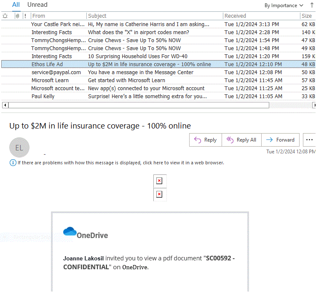Click the second blocked image placeholder
Image resolution: width=332 pixels, height=300 pixels.
pos(159,194)
